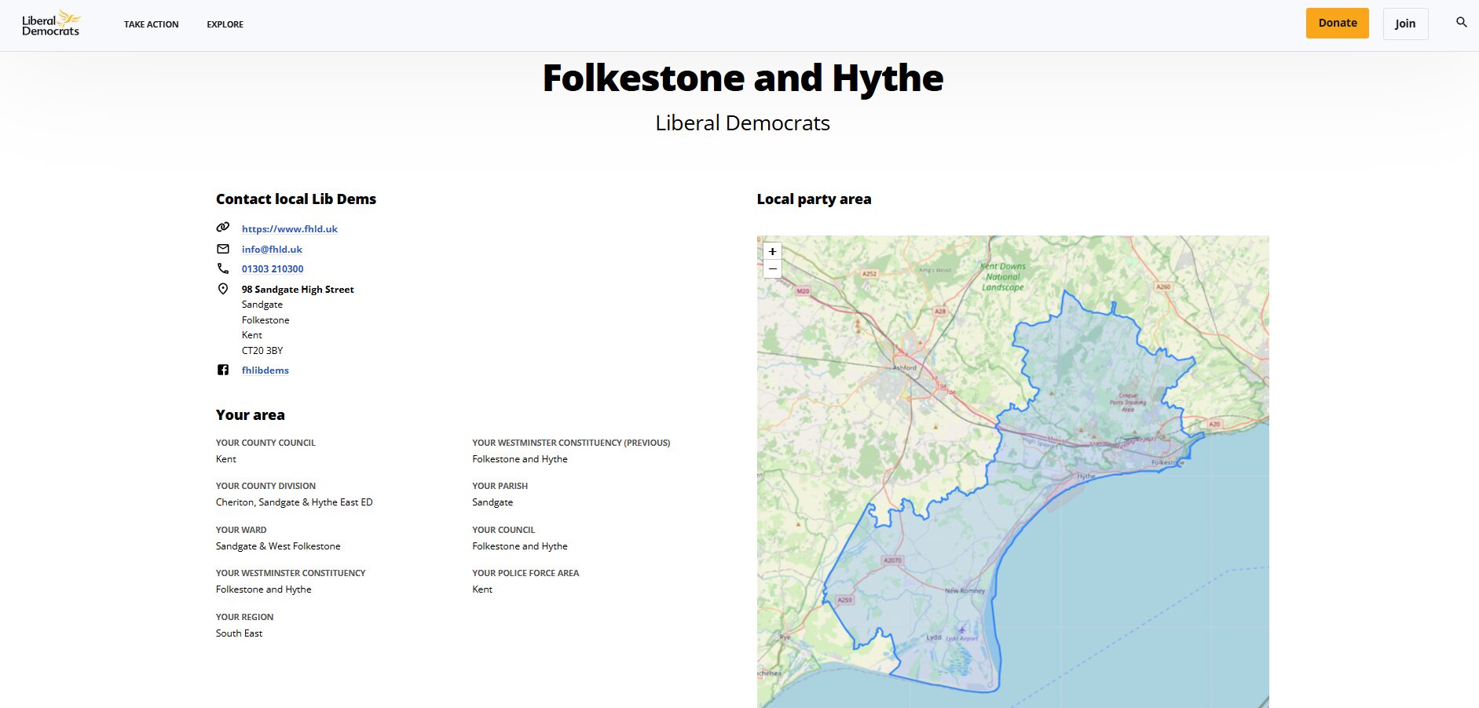
Task: Click the Facebook icon
Action: point(223,370)
